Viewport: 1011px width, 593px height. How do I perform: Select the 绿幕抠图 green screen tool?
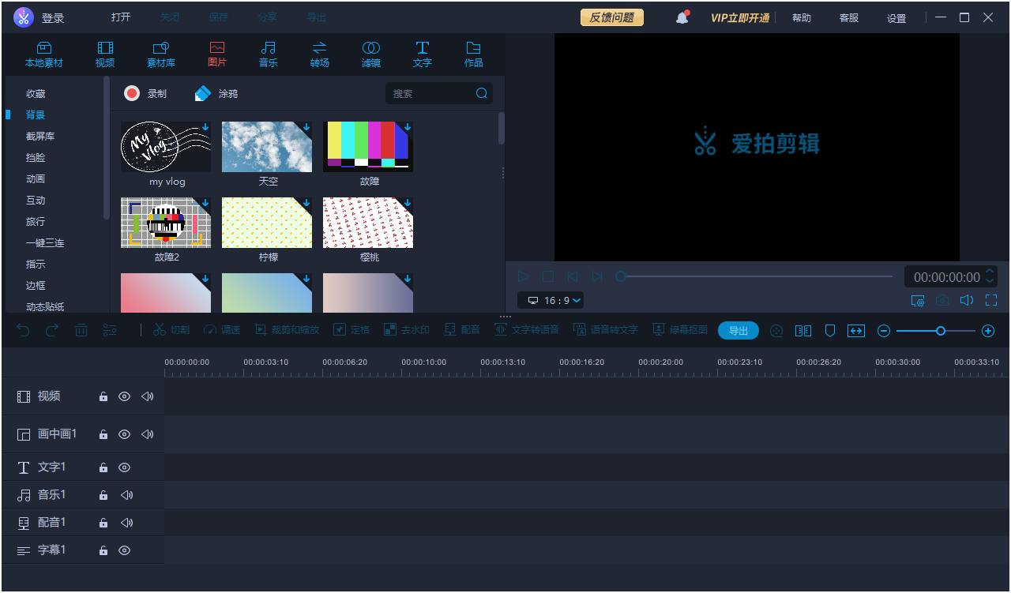pos(680,330)
